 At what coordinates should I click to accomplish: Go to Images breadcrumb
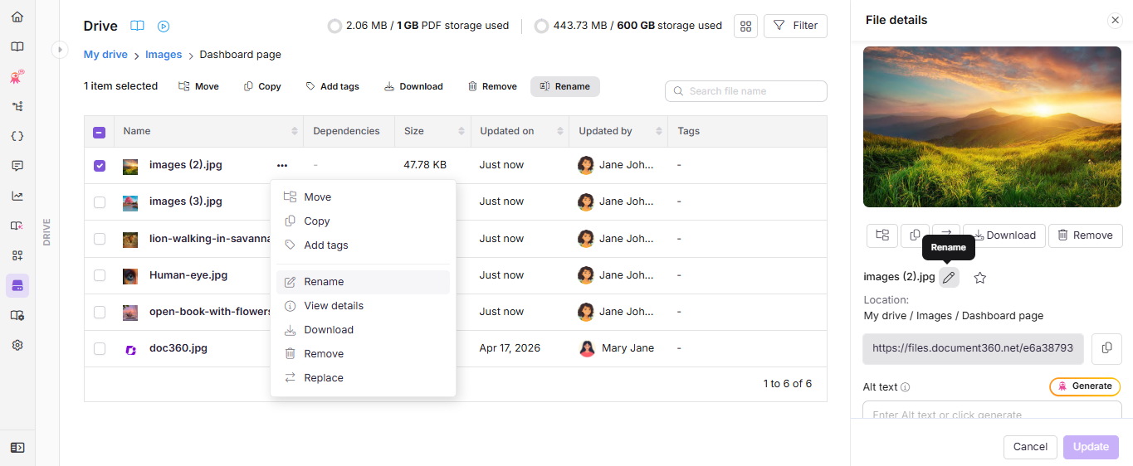click(x=164, y=55)
